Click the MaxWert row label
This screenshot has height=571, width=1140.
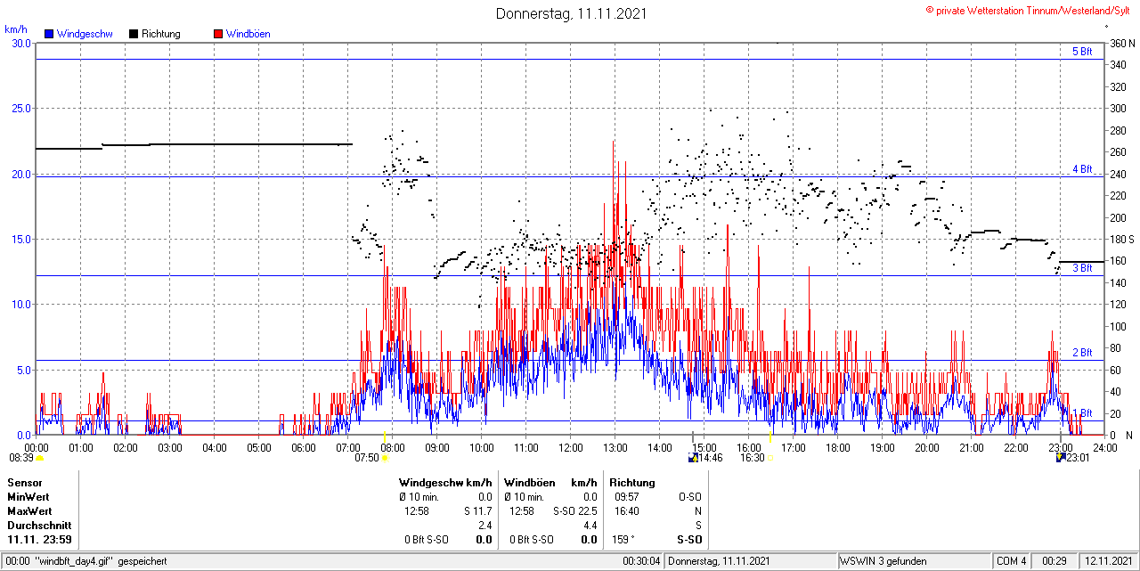coord(30,511)
